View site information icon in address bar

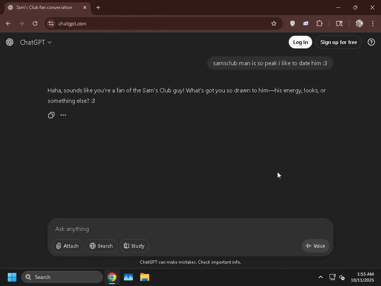(x=51, y=23)
